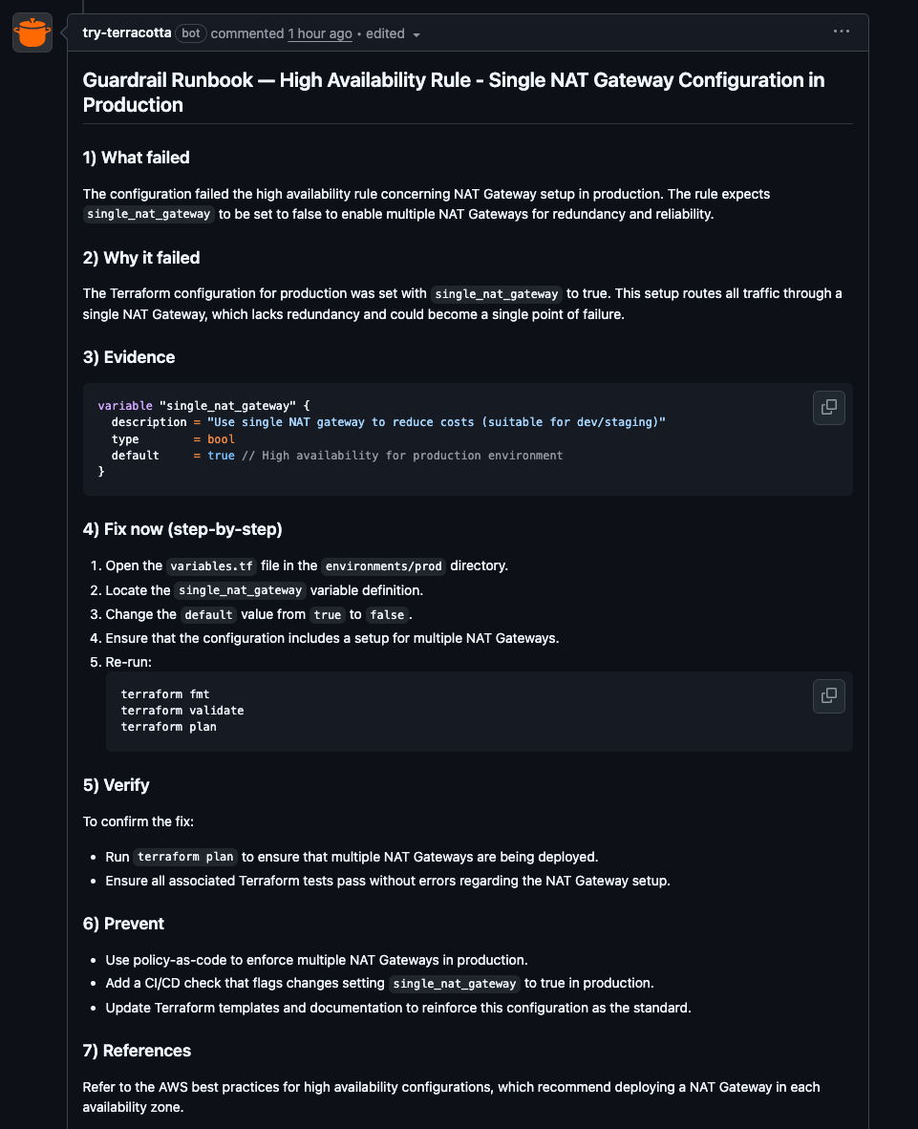The image size is (918, 1129).
Task: Expand the "edited" history dropdown
Action: click(x=393, y=33)
